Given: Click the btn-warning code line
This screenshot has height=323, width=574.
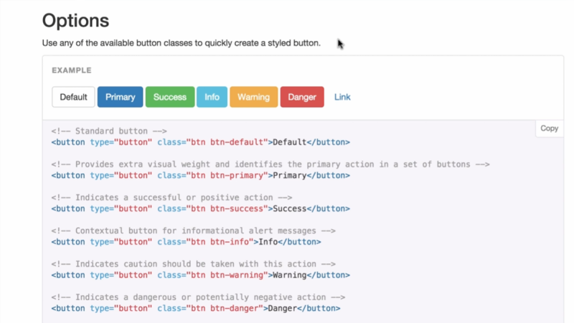Looking at the screenshot, I should coord(201,275).
